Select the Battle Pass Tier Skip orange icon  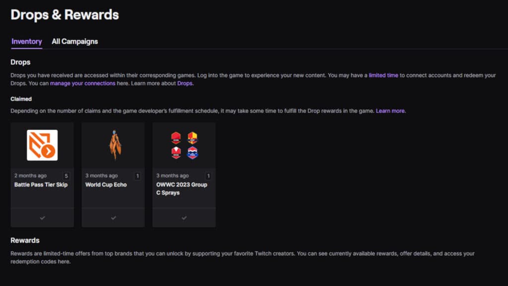[x=42, y=144]
